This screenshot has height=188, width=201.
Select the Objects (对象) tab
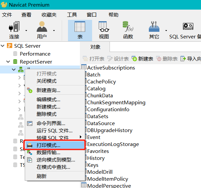click(x=95, y=47)
